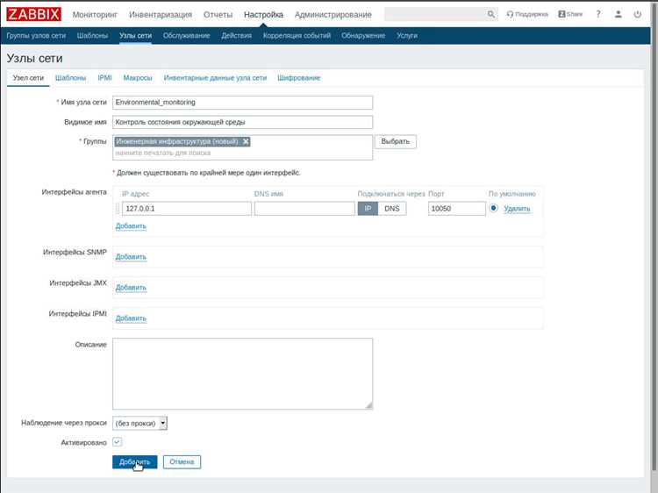The height and width of the screenshot is (493, 658).
Task: Open the Администрирование menu
Action: coord(333,15)
